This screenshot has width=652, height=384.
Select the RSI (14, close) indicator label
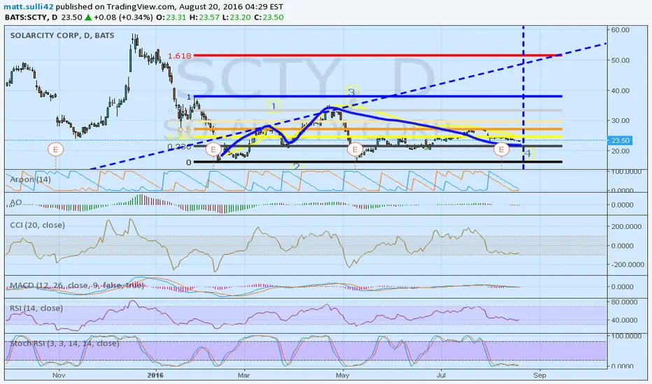[36, 308]
